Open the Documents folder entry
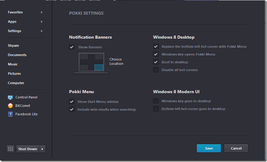This screenshot has width=267, height=162. coord(17,55)
